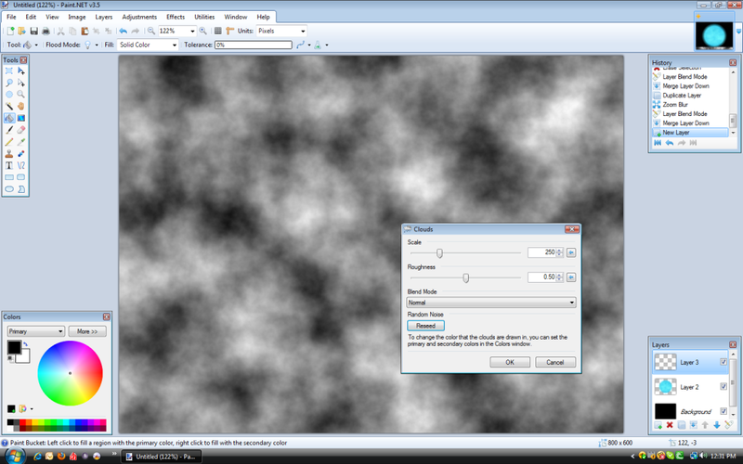Open the Effects menu

pos(176,17)
